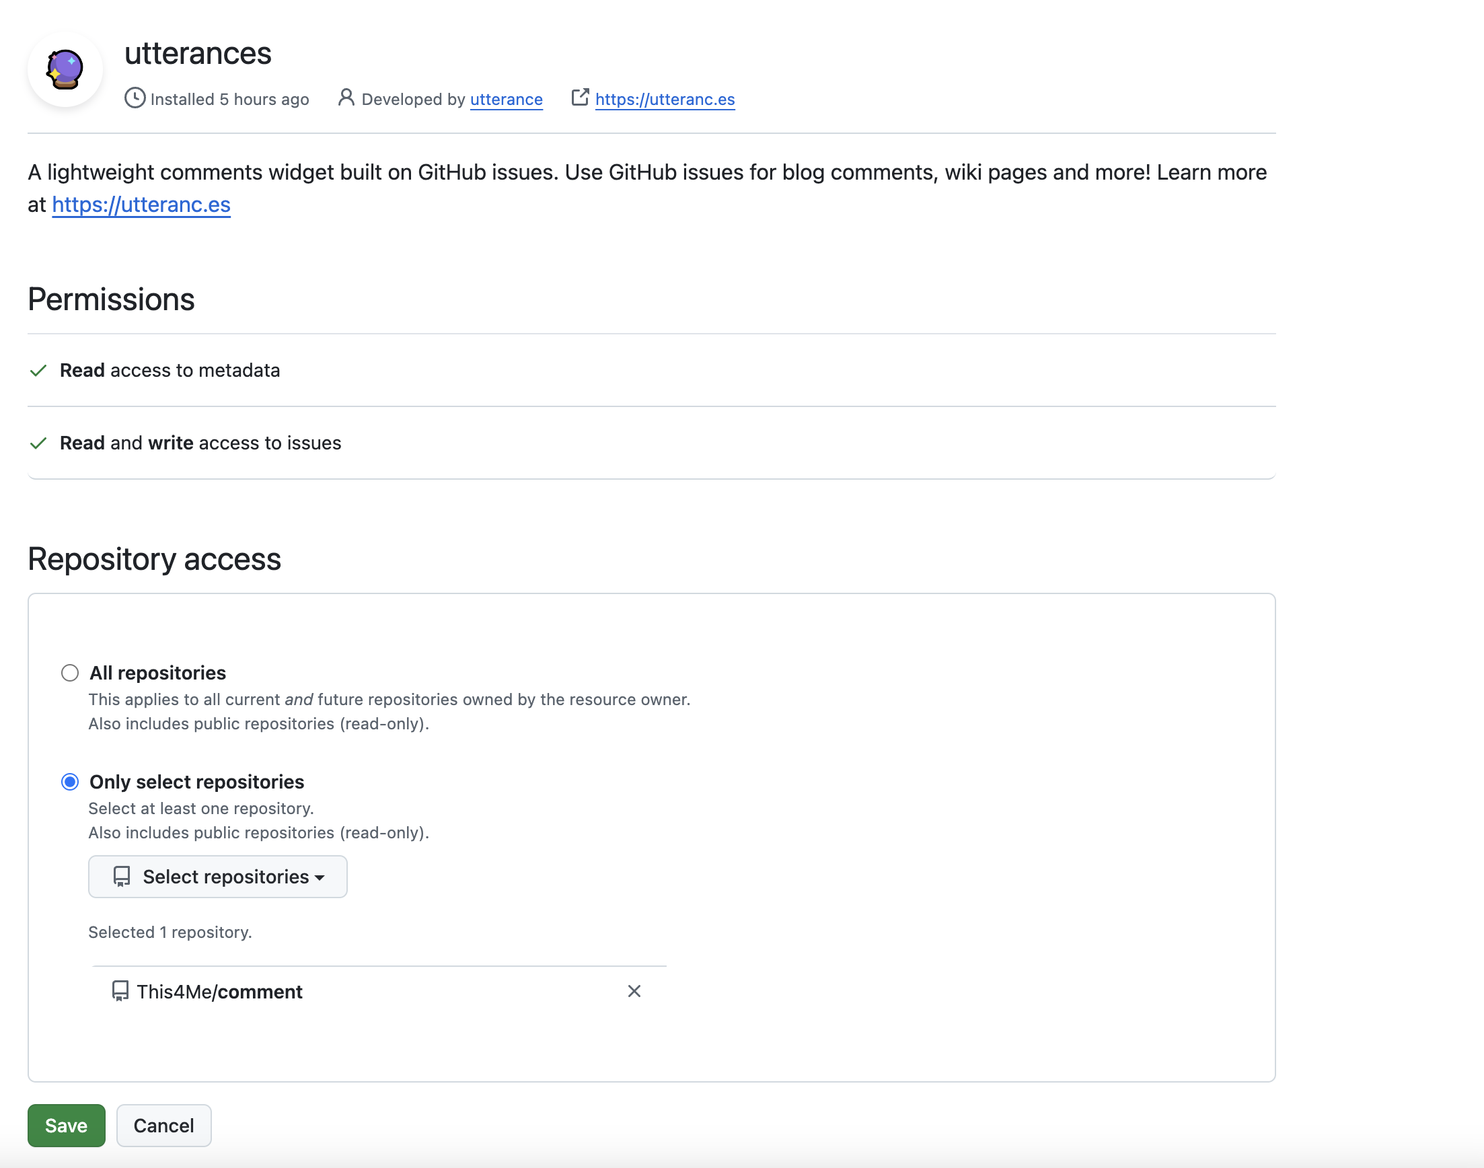This screenshot has height=1168, width=1484.
Task: Click the repo icon beside This4Me/comment
Action: [x=120, y=992]
